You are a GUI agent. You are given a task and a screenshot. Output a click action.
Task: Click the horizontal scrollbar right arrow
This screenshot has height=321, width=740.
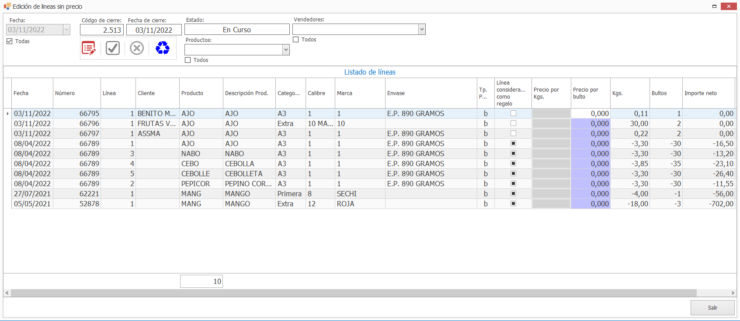pyautogui.click(x=733, y=293)
